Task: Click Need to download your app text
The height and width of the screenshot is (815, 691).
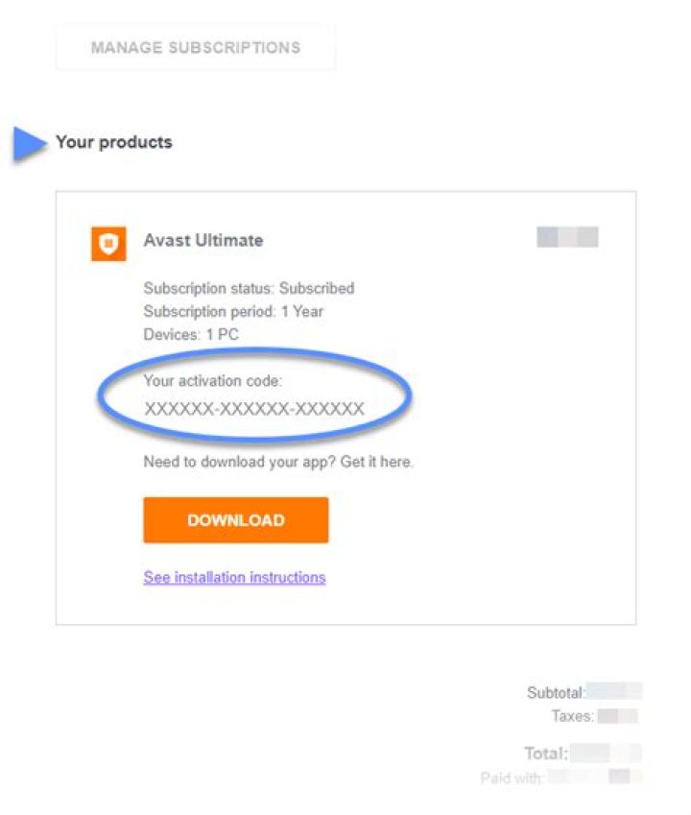Action: coord(278,462)
